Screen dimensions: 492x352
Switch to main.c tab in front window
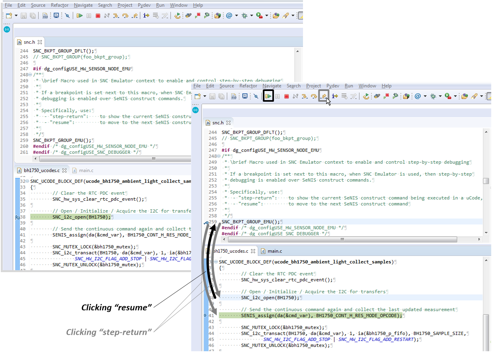(x=272, y=251)
